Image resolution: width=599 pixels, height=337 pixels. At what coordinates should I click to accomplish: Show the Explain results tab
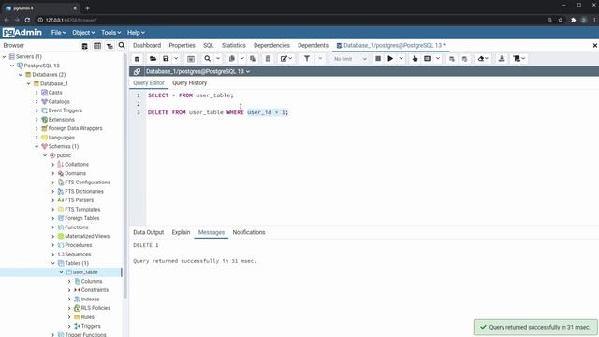(x=181, y=232)
